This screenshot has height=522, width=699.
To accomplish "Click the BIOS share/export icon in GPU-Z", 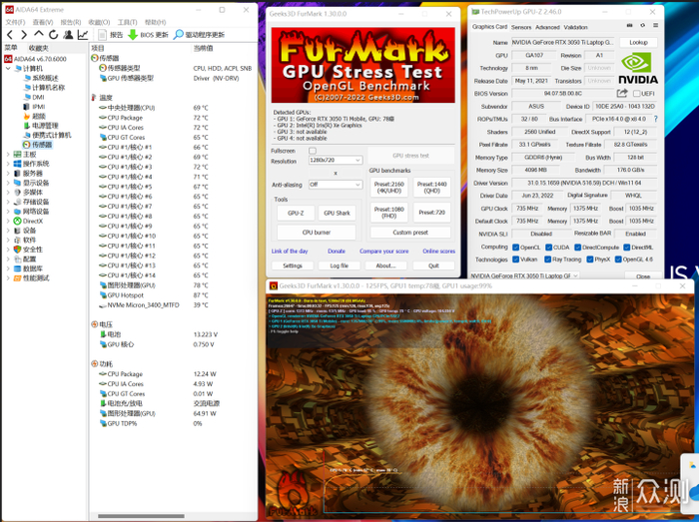I will [x=622, y=93].
